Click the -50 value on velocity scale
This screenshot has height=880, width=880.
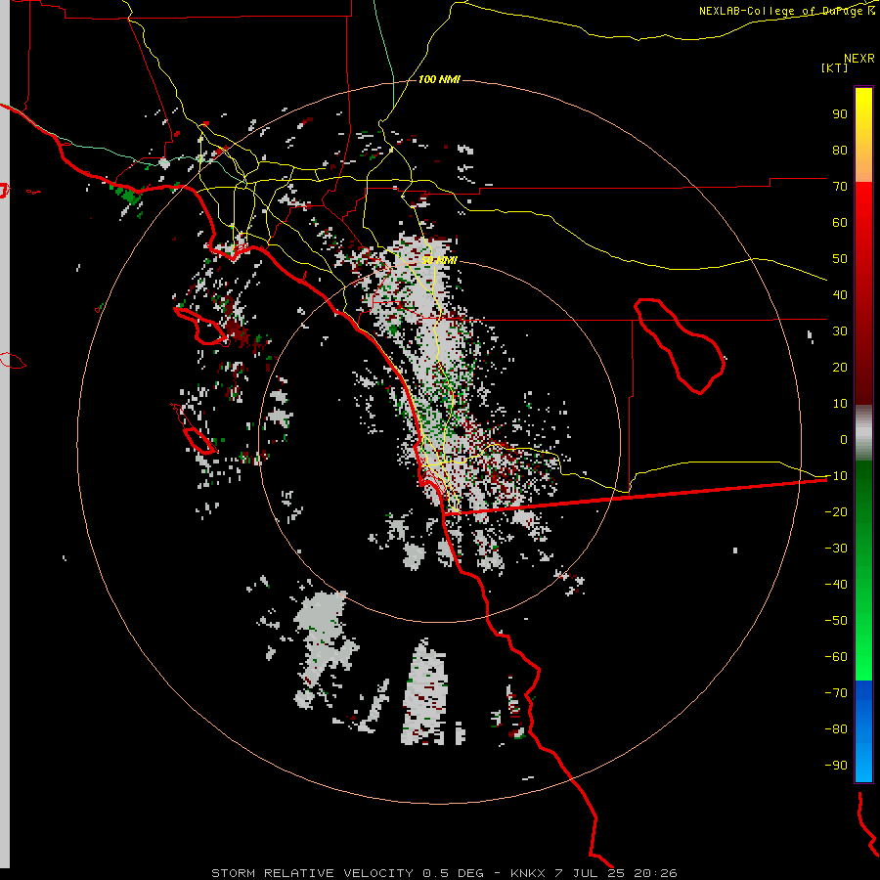pos(836,621)
